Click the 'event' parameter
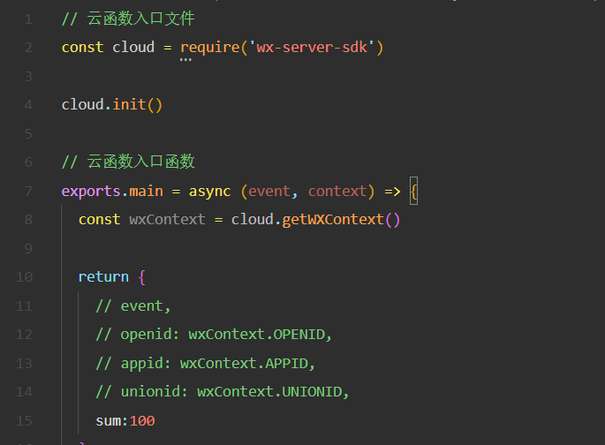This screenshot has height=445, width=605. click(x=269, y=191)
